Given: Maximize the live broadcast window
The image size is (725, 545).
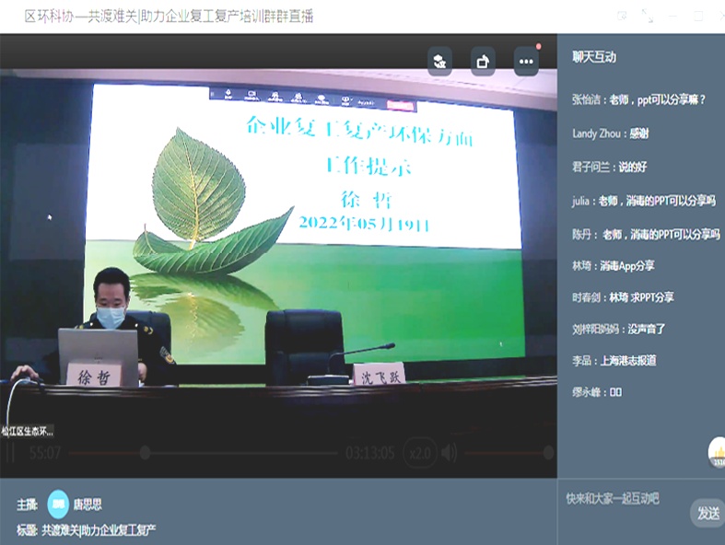Looking at the screenshot, I should pos(698,16).
